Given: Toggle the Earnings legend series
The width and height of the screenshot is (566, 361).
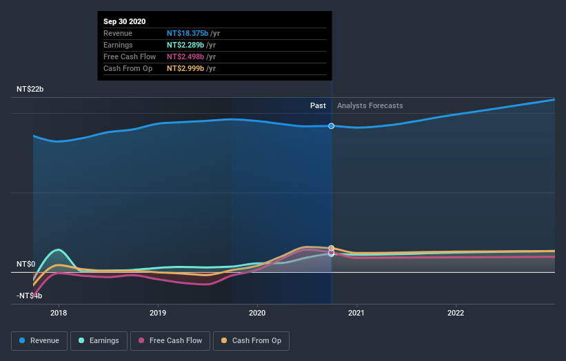Looking at the screenshot, I should 99,341.
